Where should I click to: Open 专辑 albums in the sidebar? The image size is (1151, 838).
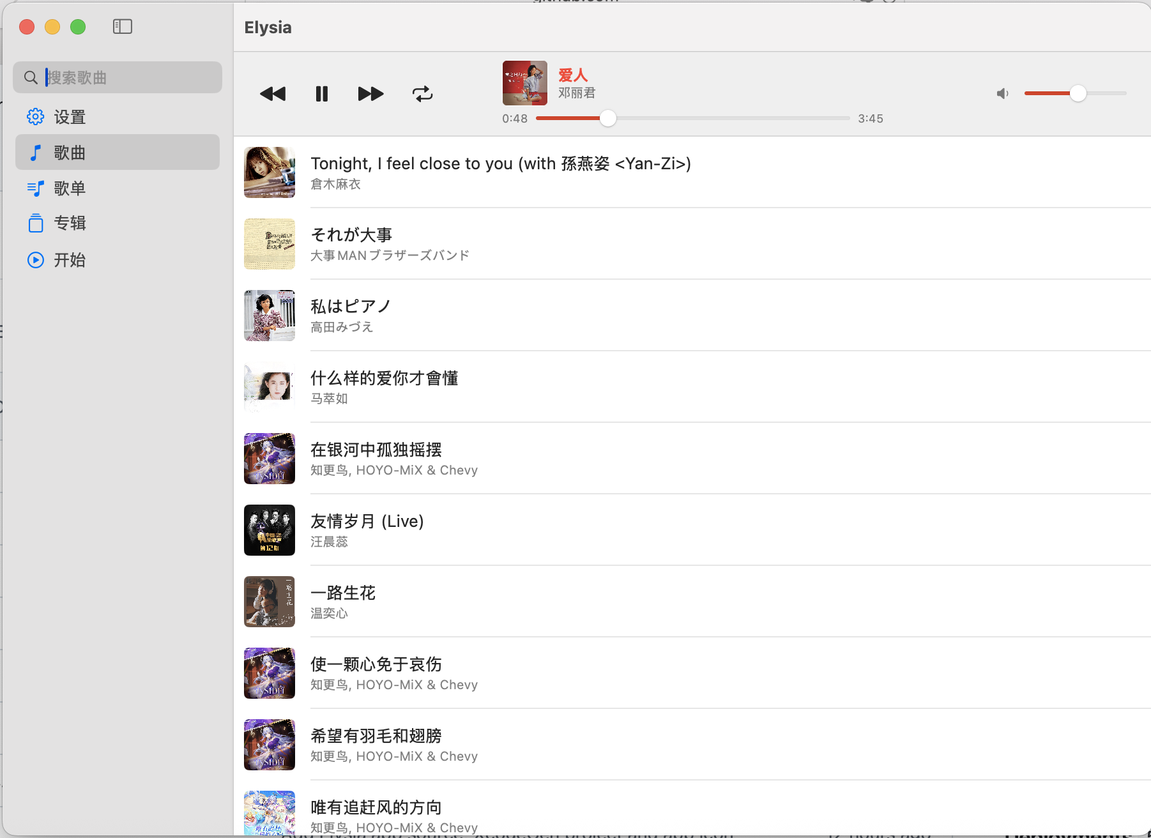118,223
